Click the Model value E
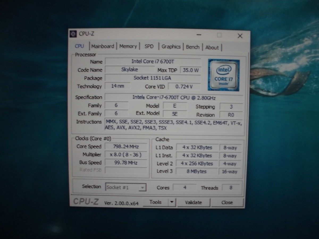Viewport: 319px width, 239px height. pyautogui.click(x=175, y=106)
